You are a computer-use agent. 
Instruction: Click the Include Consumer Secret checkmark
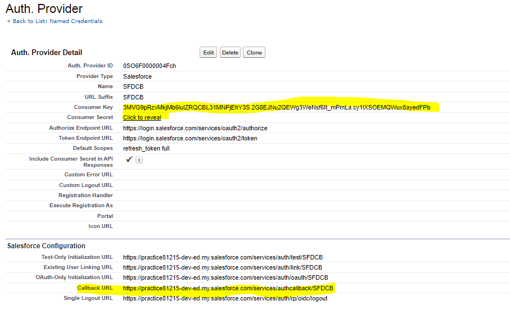pos(129,159)
